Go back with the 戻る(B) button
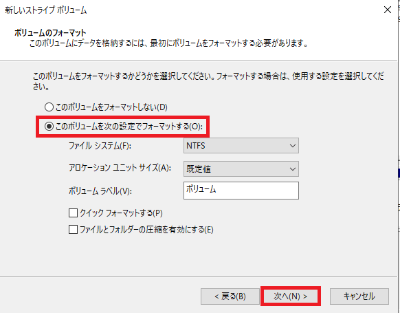The width and height of the screenshot is (400, 313). (230, 296)
